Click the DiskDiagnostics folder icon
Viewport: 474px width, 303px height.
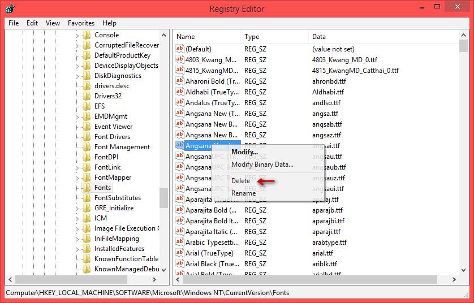tap(87, 76)
